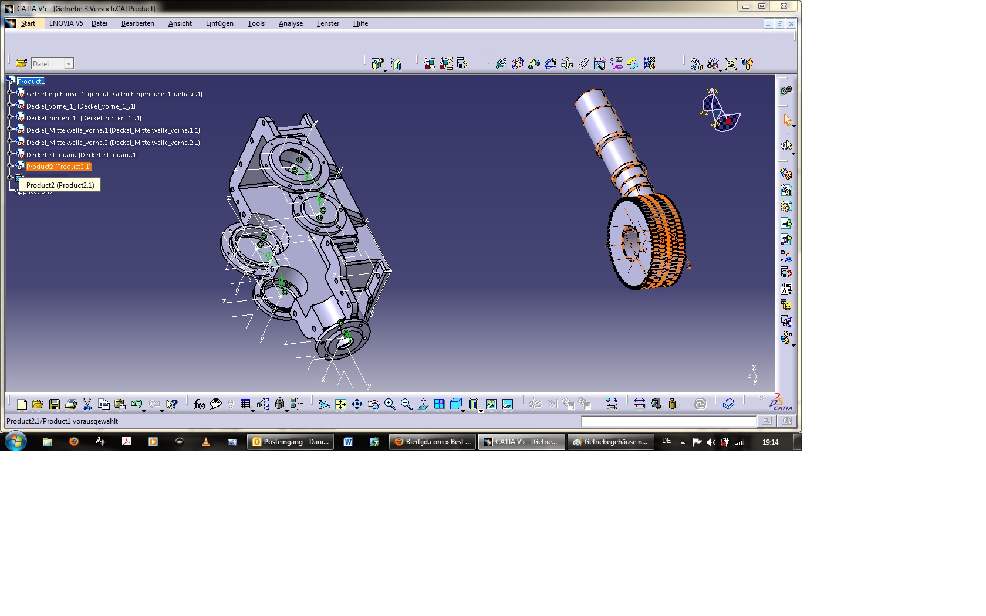Expand the Deckel_Mittelwelle_vorne.1 tree node
Viewport: 986px width, 616px height.
click(x=10, y=129)
